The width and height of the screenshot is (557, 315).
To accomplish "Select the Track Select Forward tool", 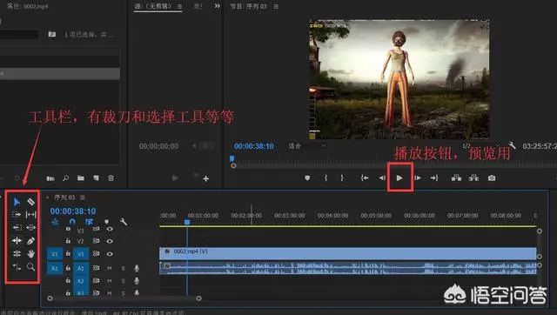I will 17,215.
